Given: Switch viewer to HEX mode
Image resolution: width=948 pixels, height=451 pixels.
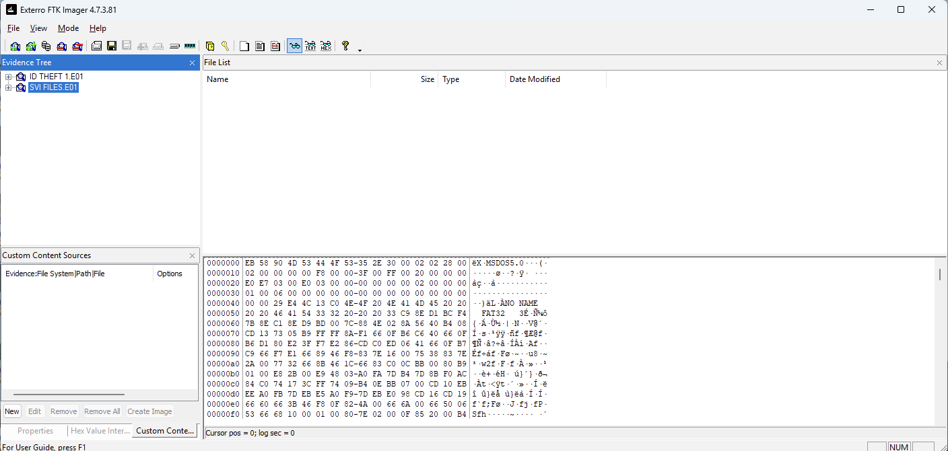Looking at the screenshot, I should point(326,46).
